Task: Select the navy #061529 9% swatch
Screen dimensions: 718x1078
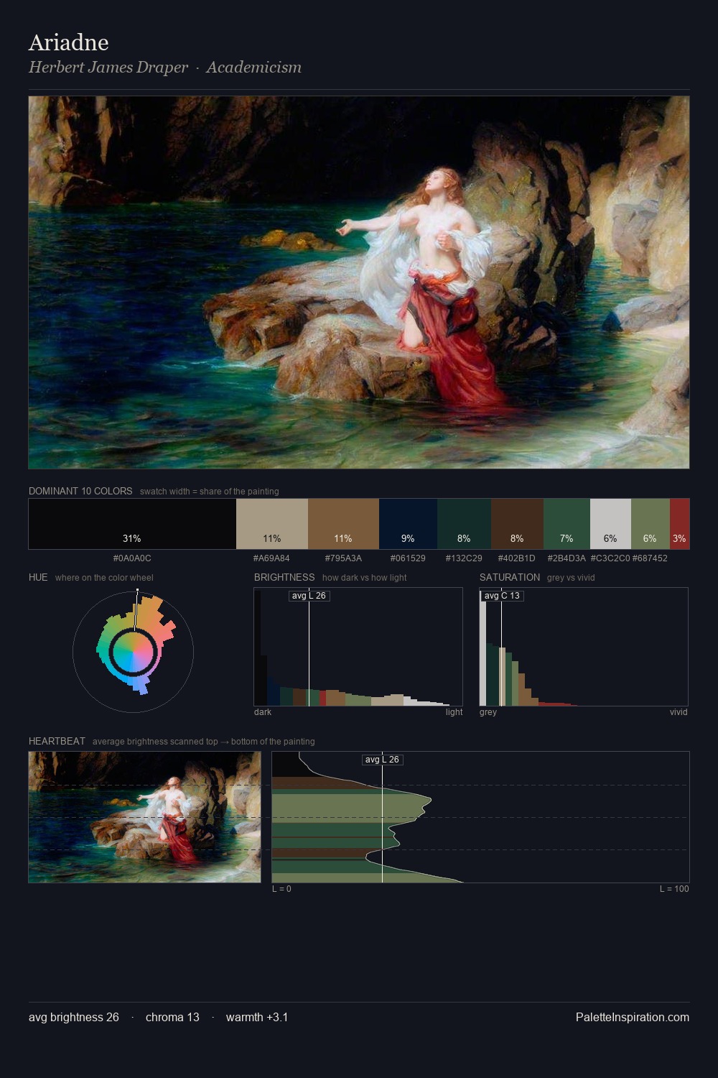Action: coord(408,524)
